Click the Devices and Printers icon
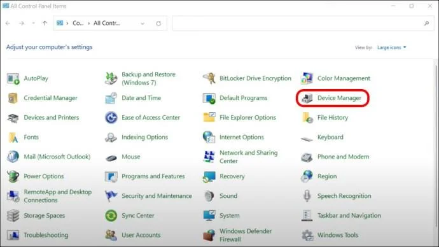Screen dimensions: 439x247 click(13, 118)
